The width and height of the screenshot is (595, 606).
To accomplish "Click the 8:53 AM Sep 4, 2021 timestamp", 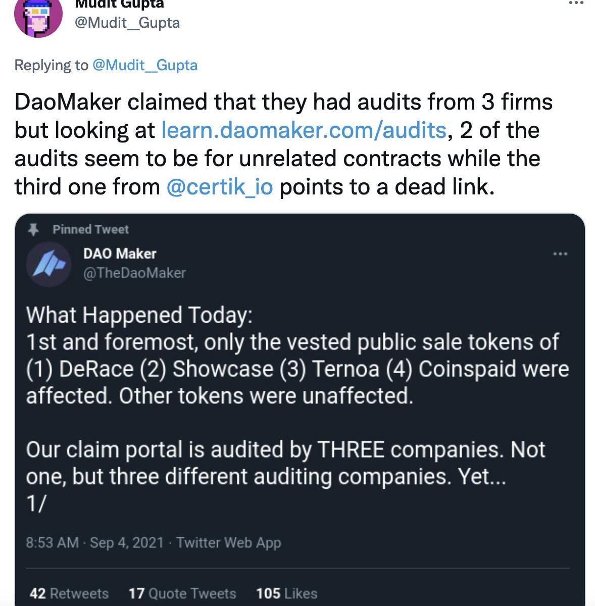I will 95,543.
